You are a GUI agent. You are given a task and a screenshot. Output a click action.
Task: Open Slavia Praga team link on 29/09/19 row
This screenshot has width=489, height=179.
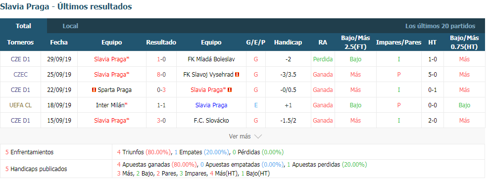(x=112, y=59)
